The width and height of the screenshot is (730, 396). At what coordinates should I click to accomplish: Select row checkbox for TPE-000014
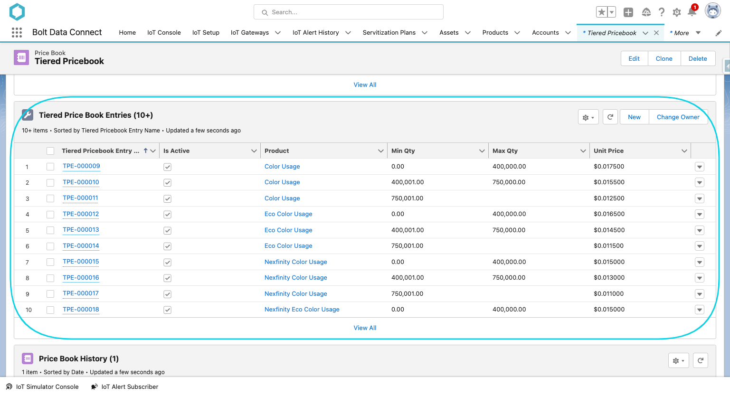[x=50, y=246]
